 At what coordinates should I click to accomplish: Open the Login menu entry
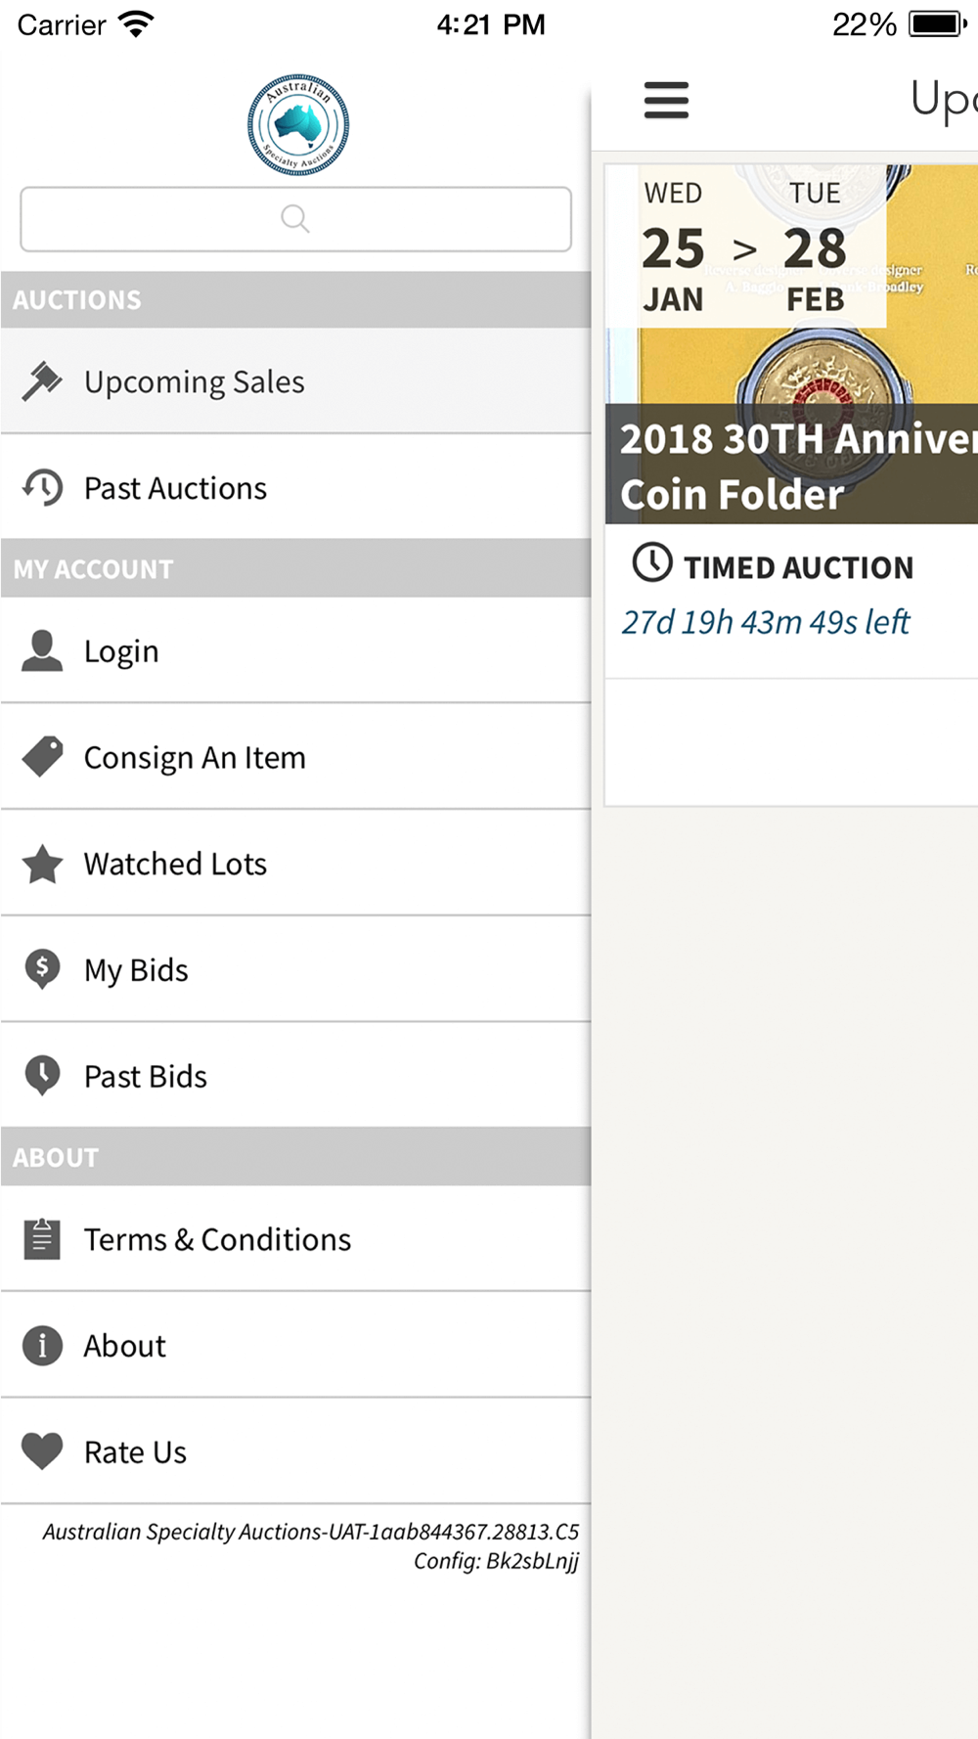click(x=121, y=651)
